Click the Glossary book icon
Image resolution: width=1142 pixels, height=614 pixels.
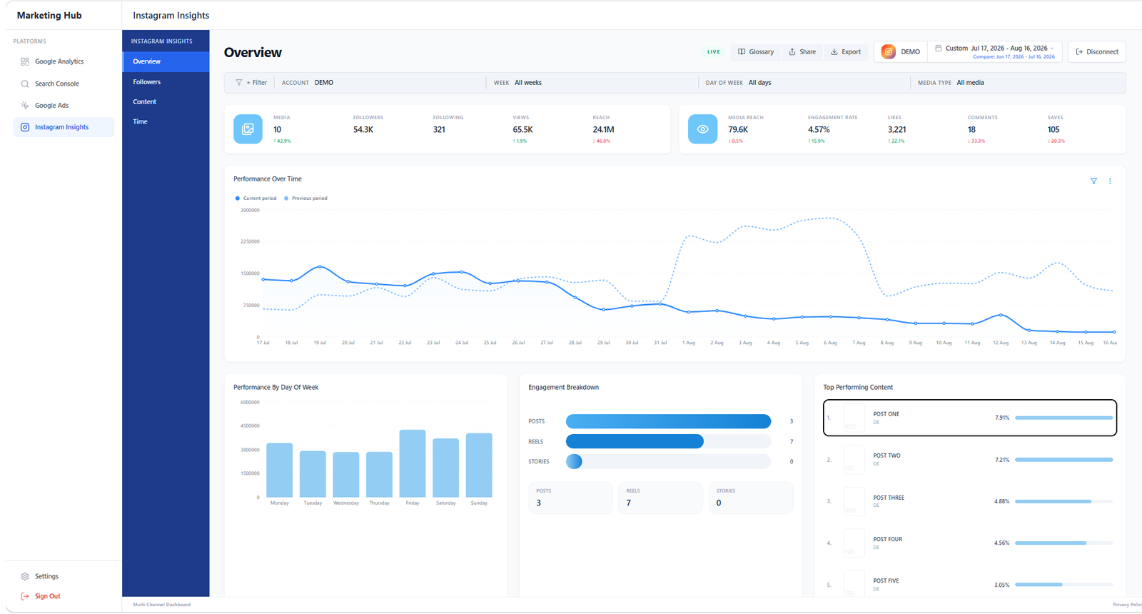[742, 51]
